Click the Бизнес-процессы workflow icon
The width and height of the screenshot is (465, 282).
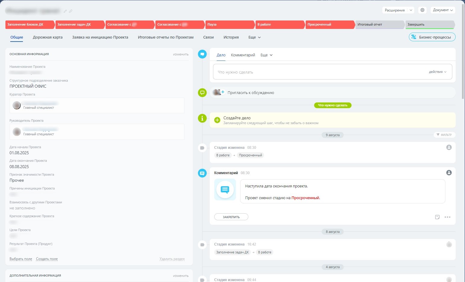point(414,37)
